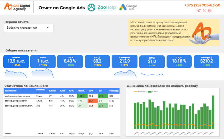Sort table by CPA column header

click(x=91, y=91)
